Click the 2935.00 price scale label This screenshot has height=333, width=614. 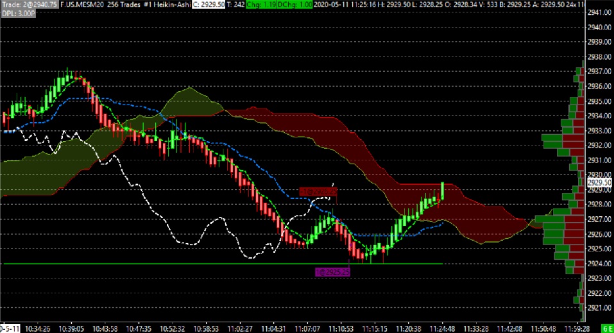tap(599, 101)
